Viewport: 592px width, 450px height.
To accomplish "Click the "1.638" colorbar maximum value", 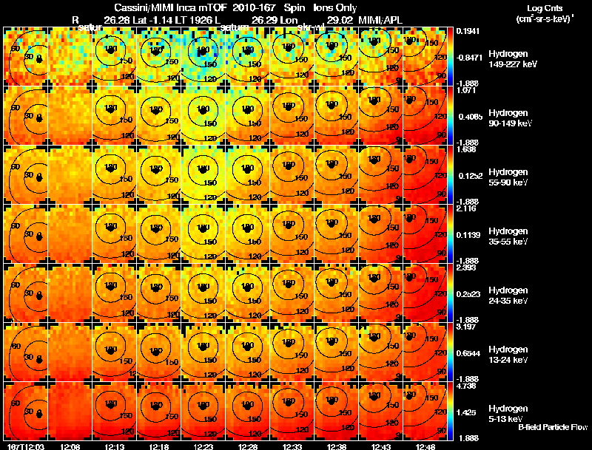I will coord(466,149).
